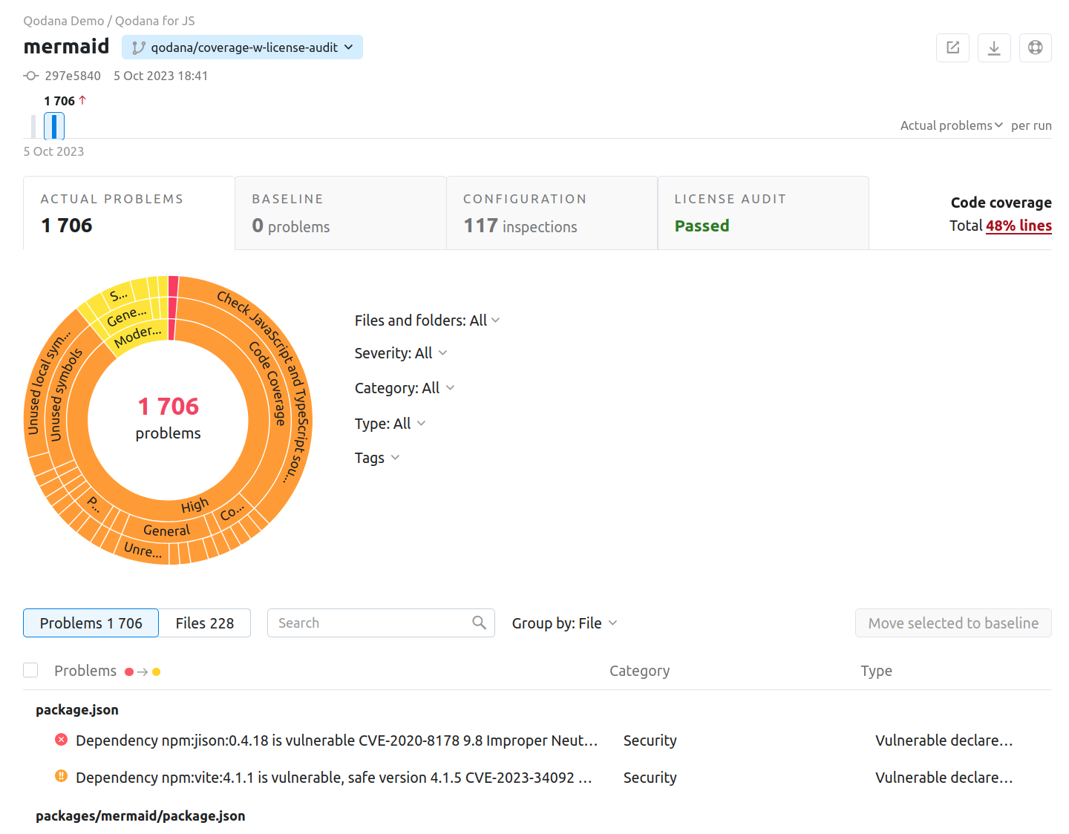
Task: Click the download report icon
Action: click(x=994, y=48)
